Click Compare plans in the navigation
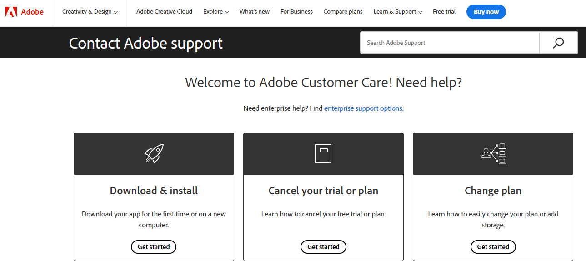586x270 pixels. click(343, 11)
